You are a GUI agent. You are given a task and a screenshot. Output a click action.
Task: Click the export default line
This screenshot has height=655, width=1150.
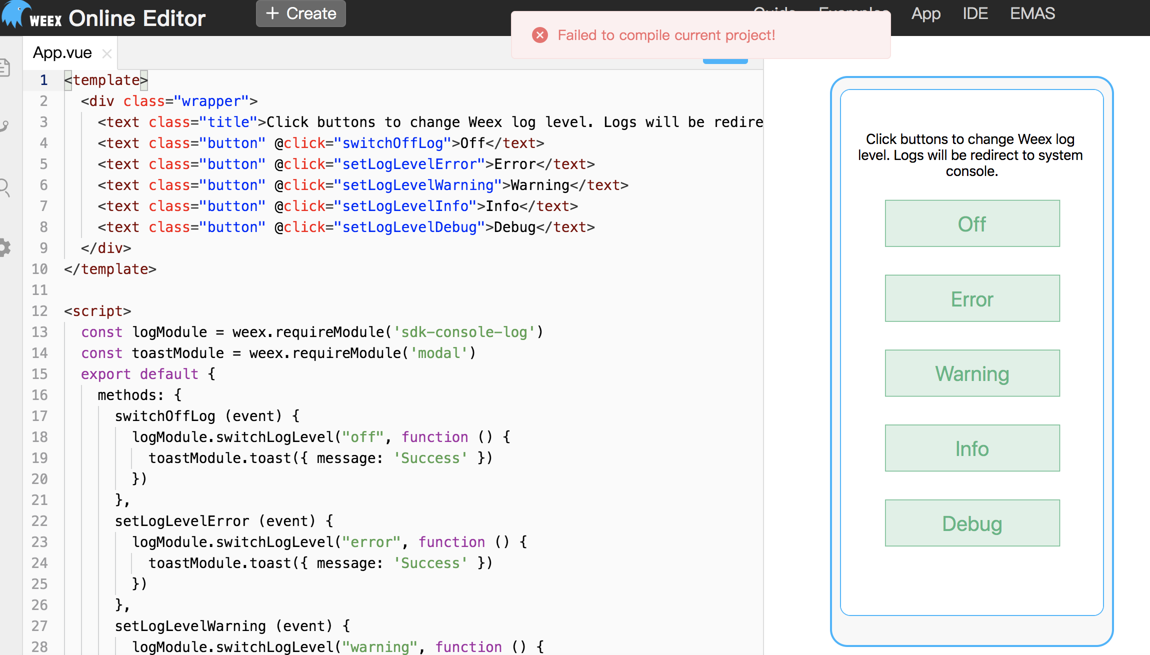click(x=148, y=374)
